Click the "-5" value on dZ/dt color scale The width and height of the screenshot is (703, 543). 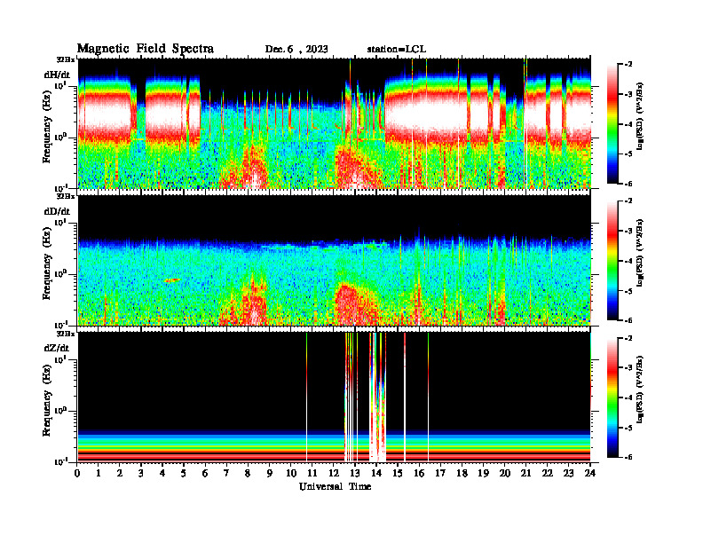(628, 428)
